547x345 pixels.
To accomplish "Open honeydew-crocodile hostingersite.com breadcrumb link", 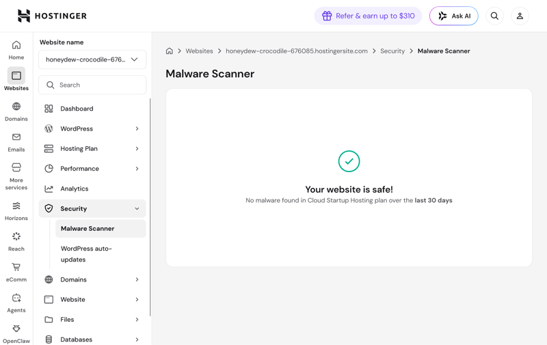I will [x=297, y=51].
